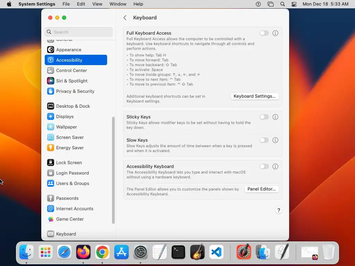The image size is (355, 266).
Task: Open Displays settings
Action: (76, 116)
